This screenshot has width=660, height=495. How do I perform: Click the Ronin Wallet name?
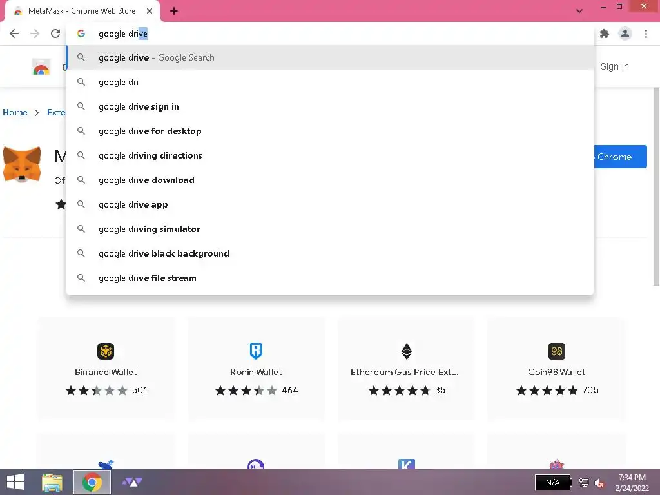[x=256, y=372]
